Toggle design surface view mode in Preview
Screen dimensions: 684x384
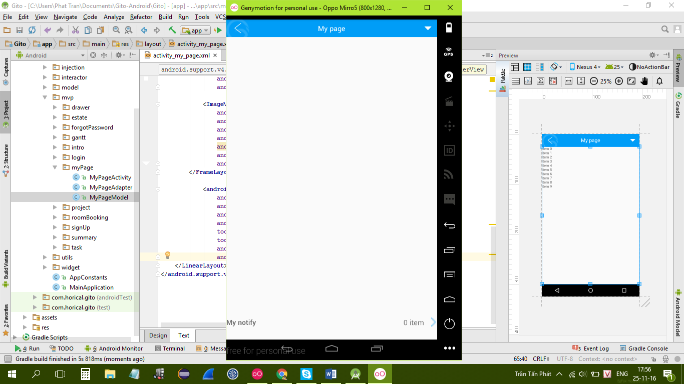click(515, 67)
